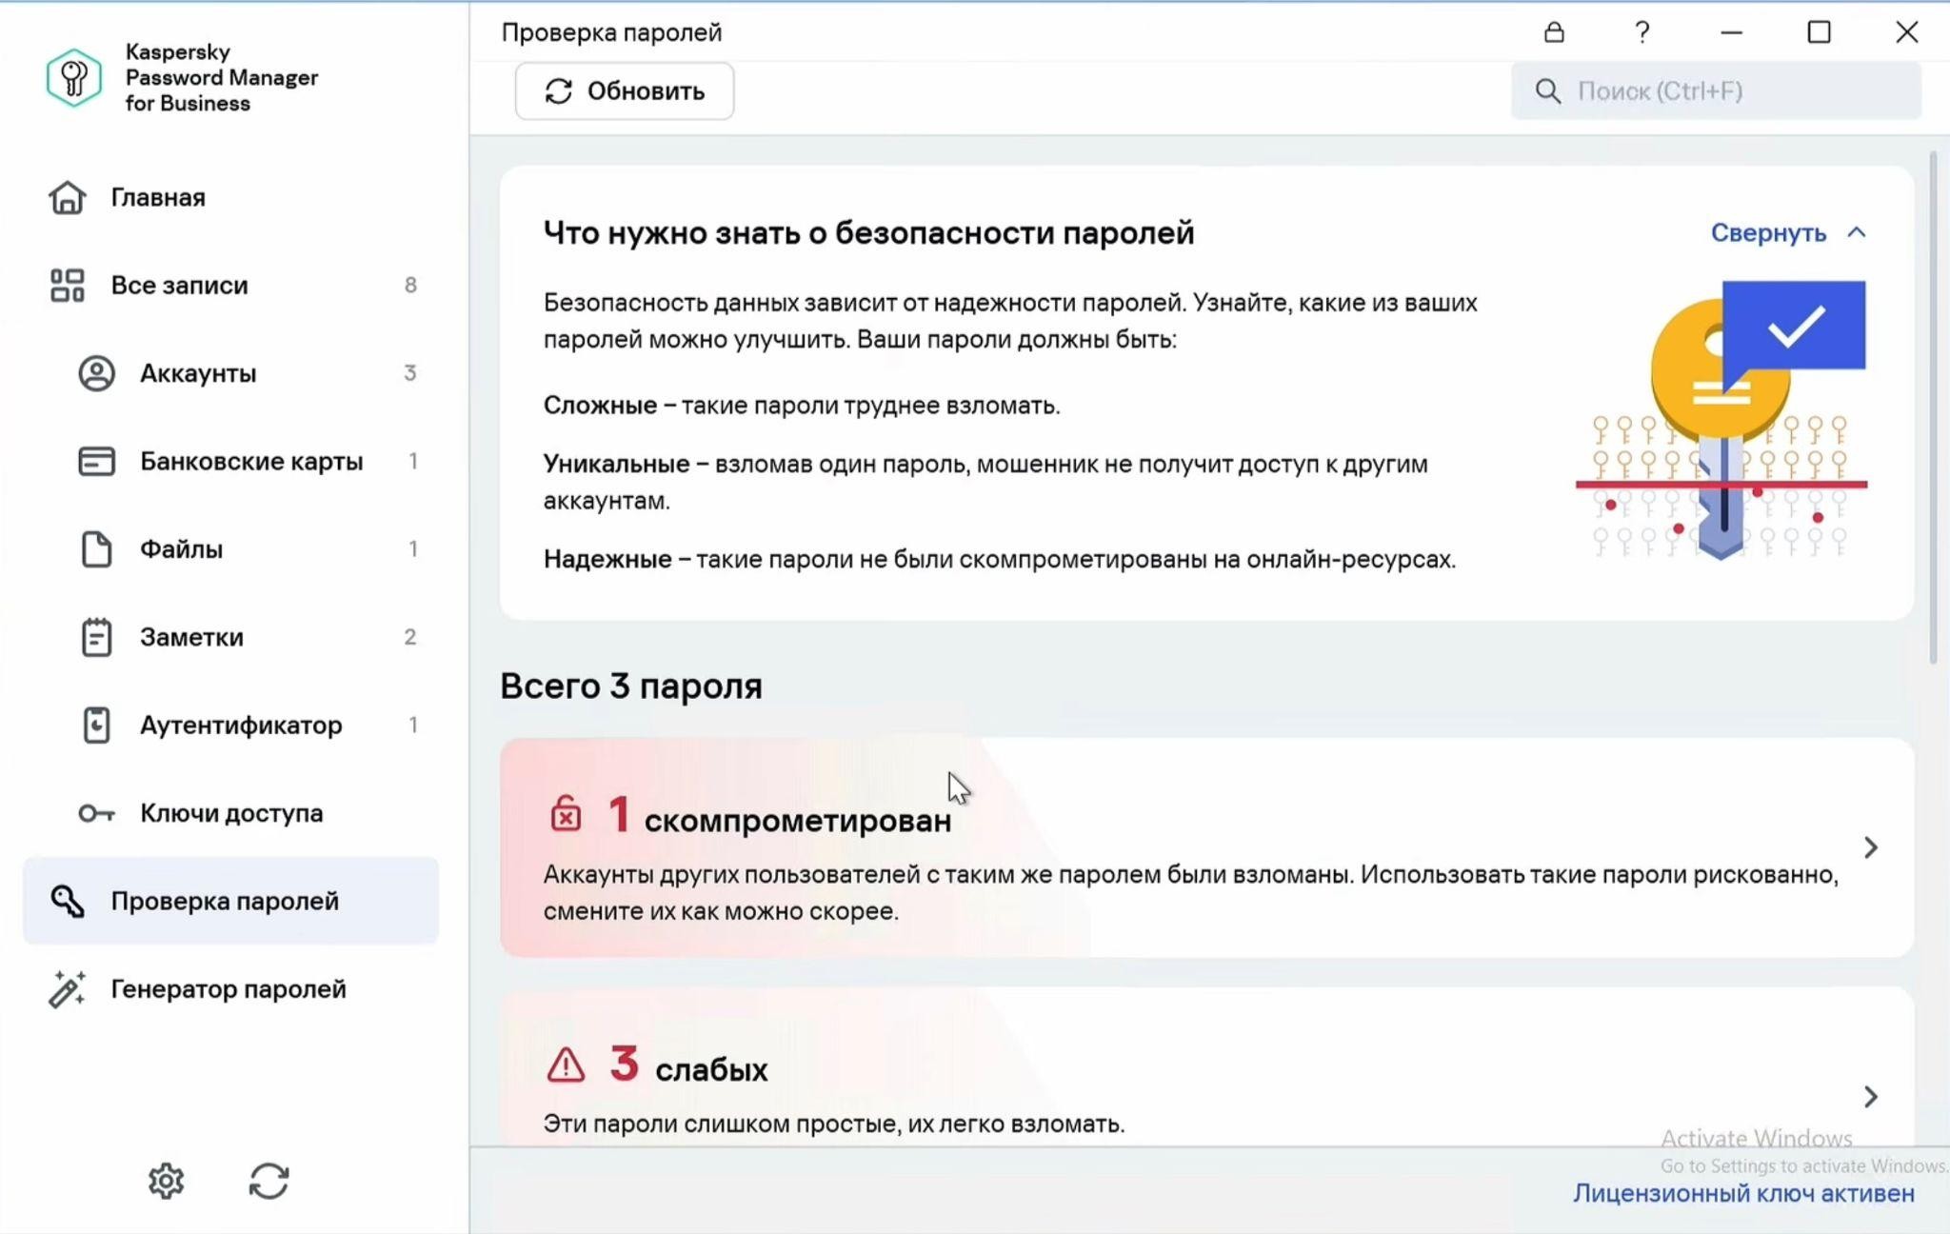Click the Всего 3 пароля heading

[631, 686]
